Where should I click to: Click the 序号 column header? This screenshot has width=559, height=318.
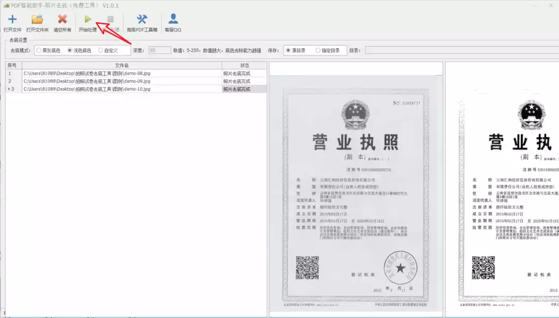pyautogui.click(x=13, y=65)
